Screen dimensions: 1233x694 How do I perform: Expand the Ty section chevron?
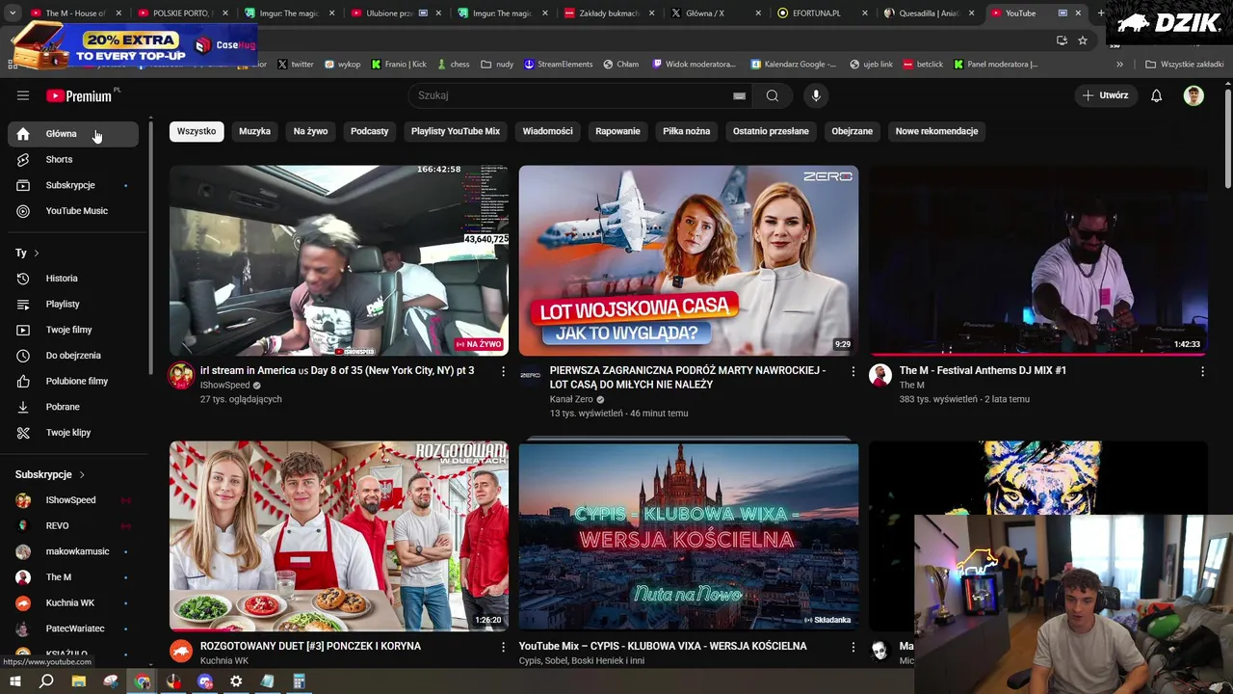pyautogui.click(x=37, y=254)
